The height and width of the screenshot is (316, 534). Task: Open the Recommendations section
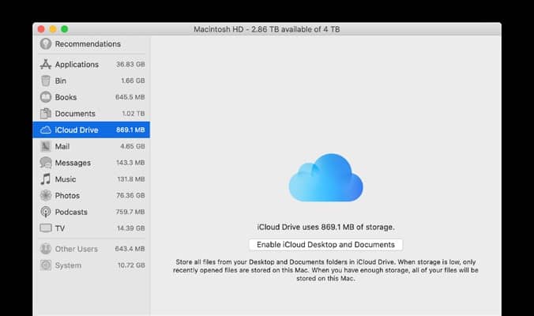pyautogui.click(x=88, y=44)
